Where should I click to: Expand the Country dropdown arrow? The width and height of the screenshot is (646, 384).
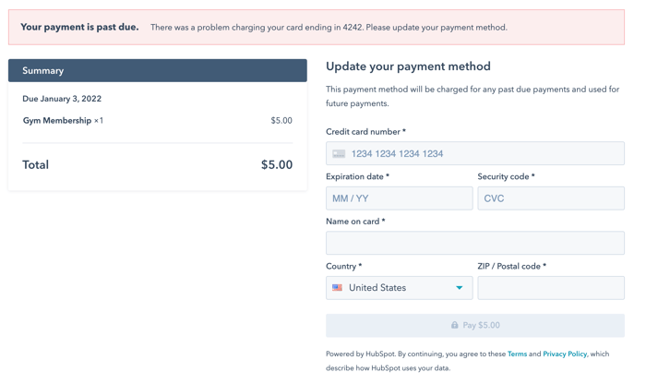[x=459, y=288]
